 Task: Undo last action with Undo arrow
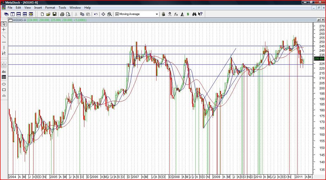pos(96,14)
